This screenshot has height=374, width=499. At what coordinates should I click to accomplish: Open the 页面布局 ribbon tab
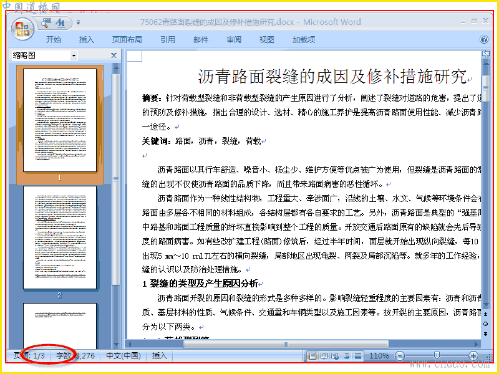(127, 39)
